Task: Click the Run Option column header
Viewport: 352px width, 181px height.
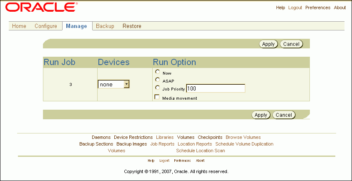Action: (174, 62)
